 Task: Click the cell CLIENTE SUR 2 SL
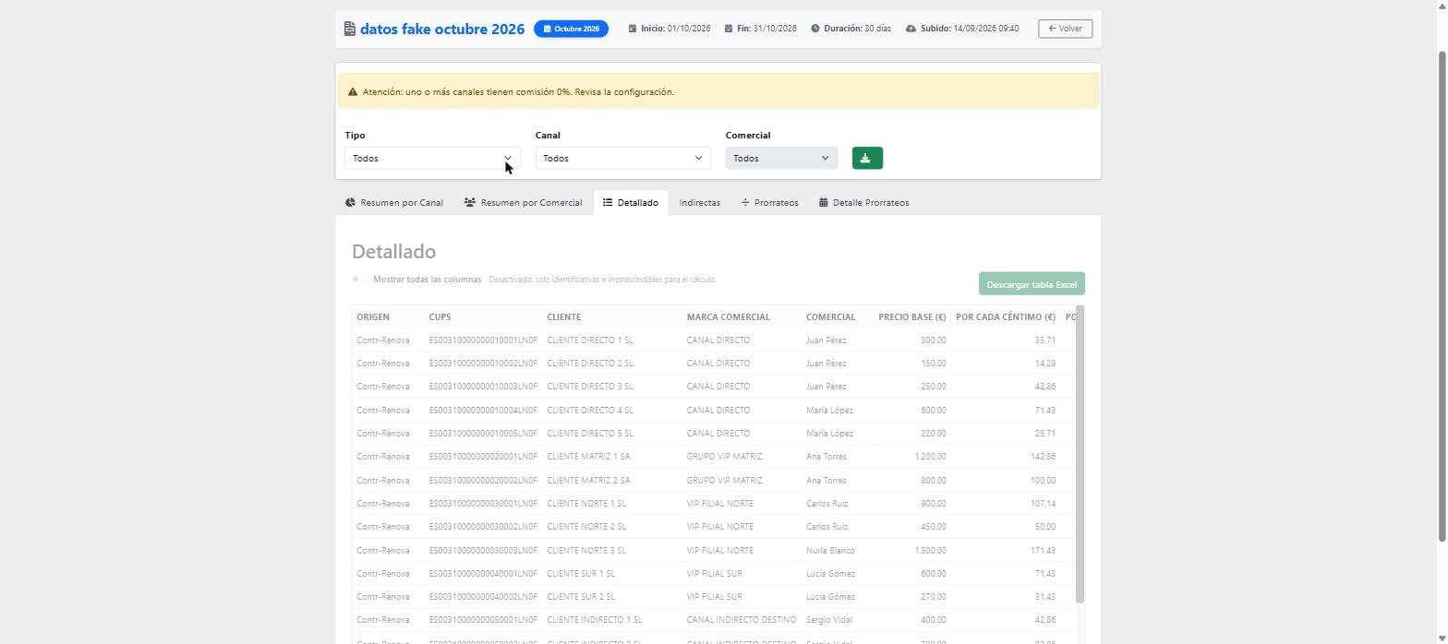[581, 597]
